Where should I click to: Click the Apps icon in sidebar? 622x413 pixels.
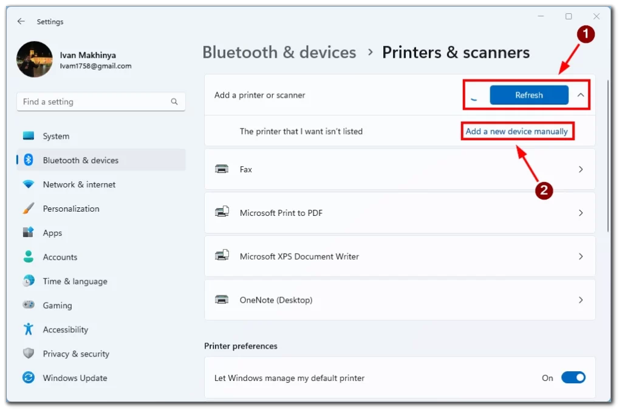29,232
